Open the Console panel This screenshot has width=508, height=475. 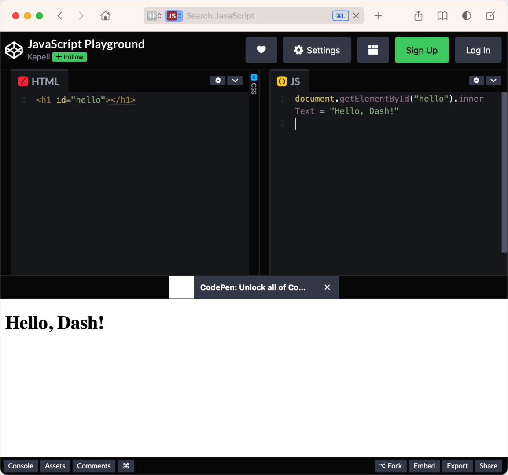21,466
